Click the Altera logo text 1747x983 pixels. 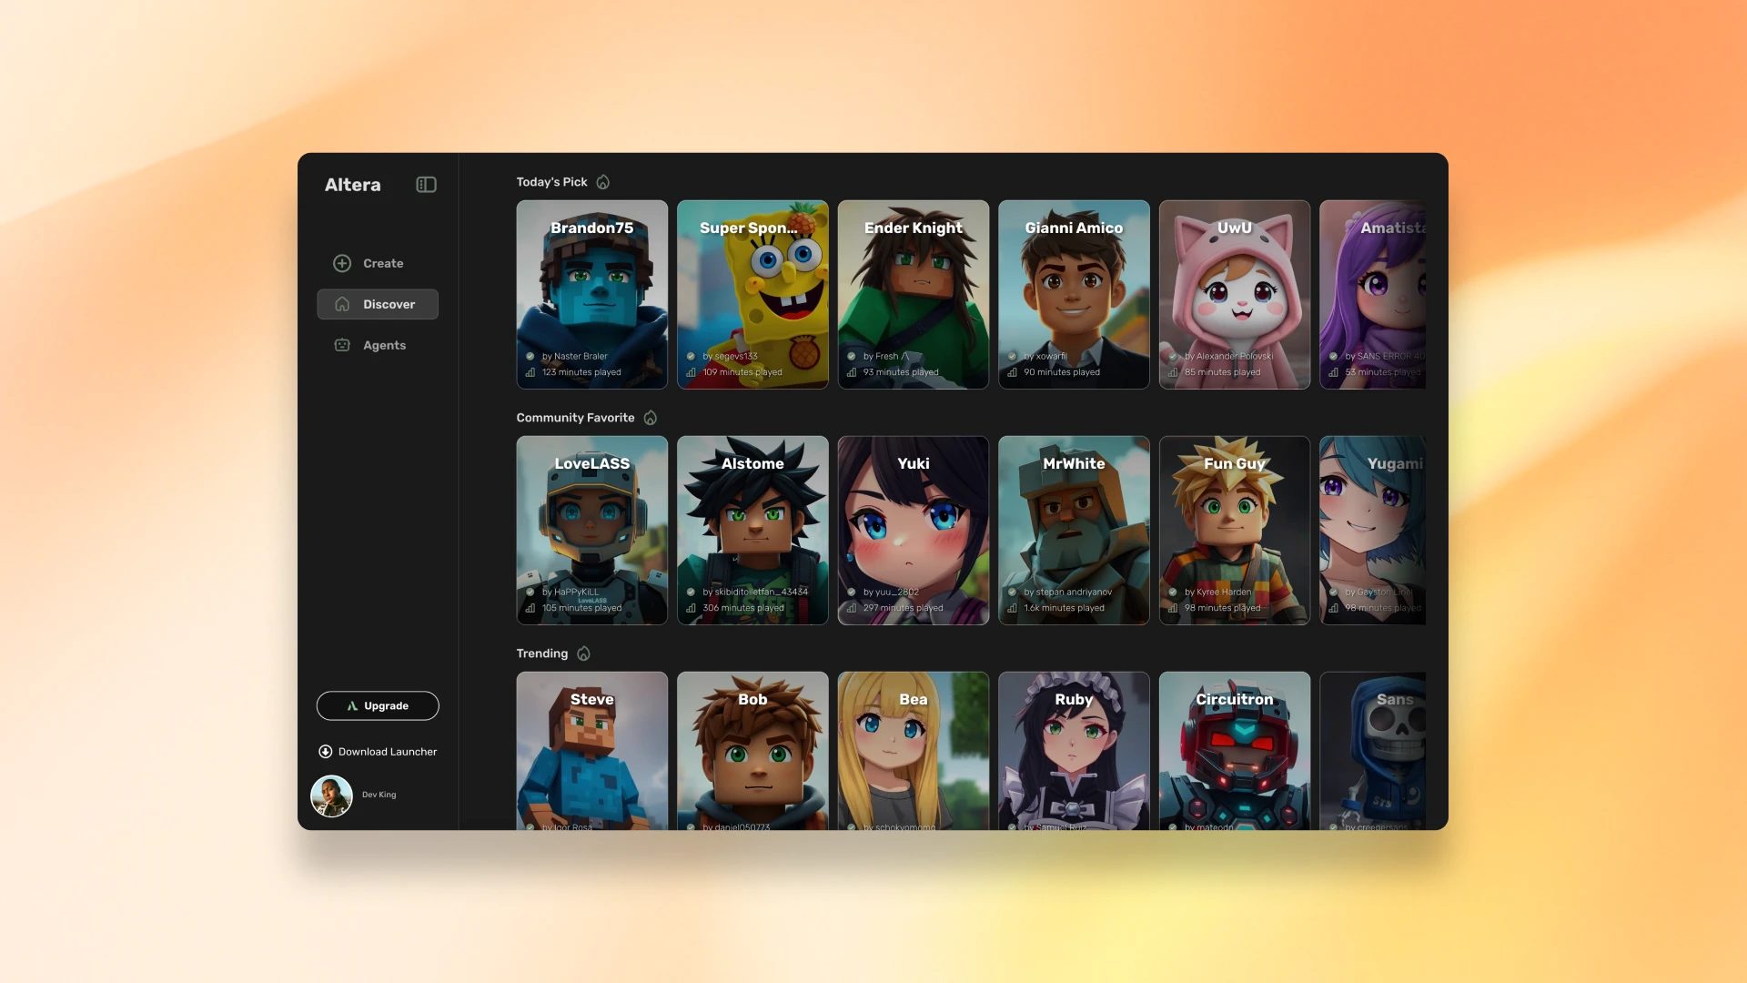[x=353, y=185]
